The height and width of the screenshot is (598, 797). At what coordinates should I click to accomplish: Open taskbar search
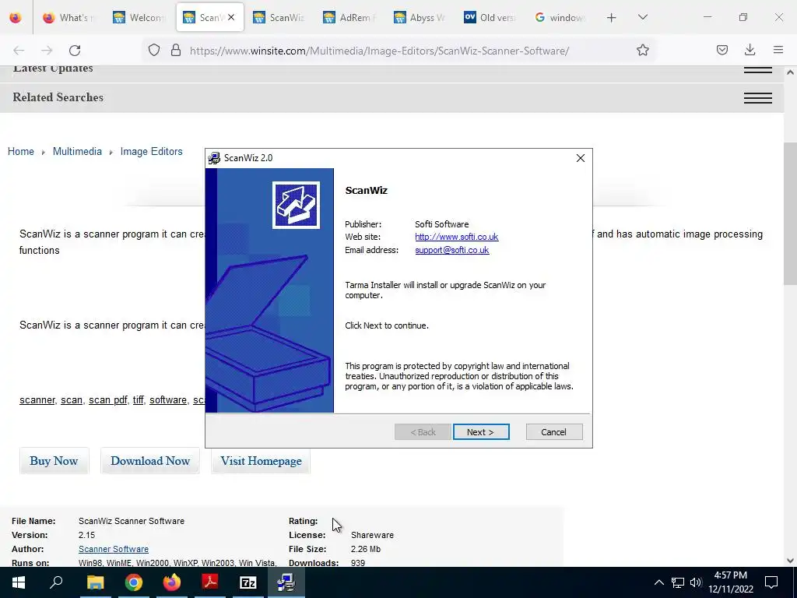[56, 582]
